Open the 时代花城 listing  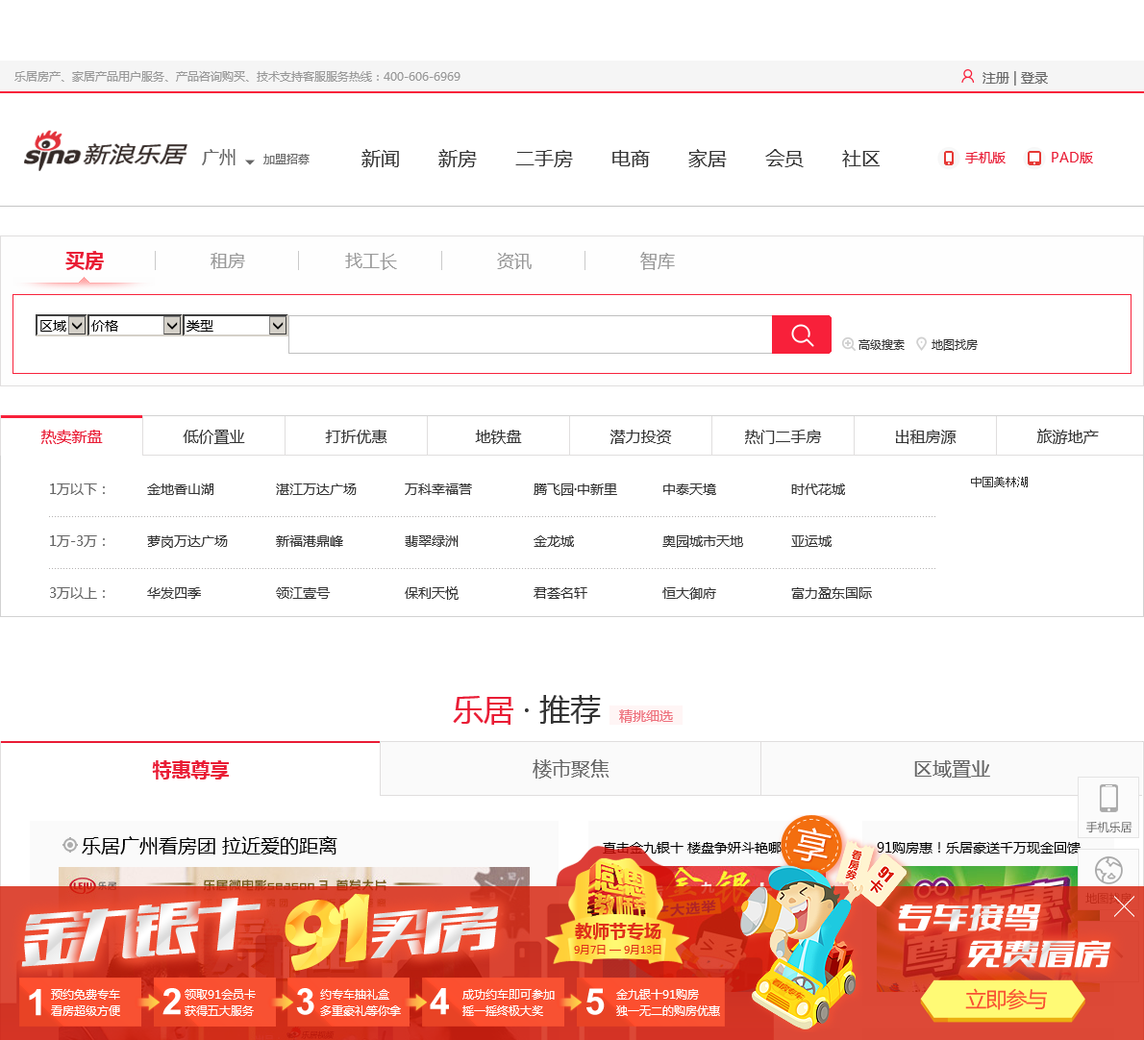pyautogui.click(x=818, y=489)
